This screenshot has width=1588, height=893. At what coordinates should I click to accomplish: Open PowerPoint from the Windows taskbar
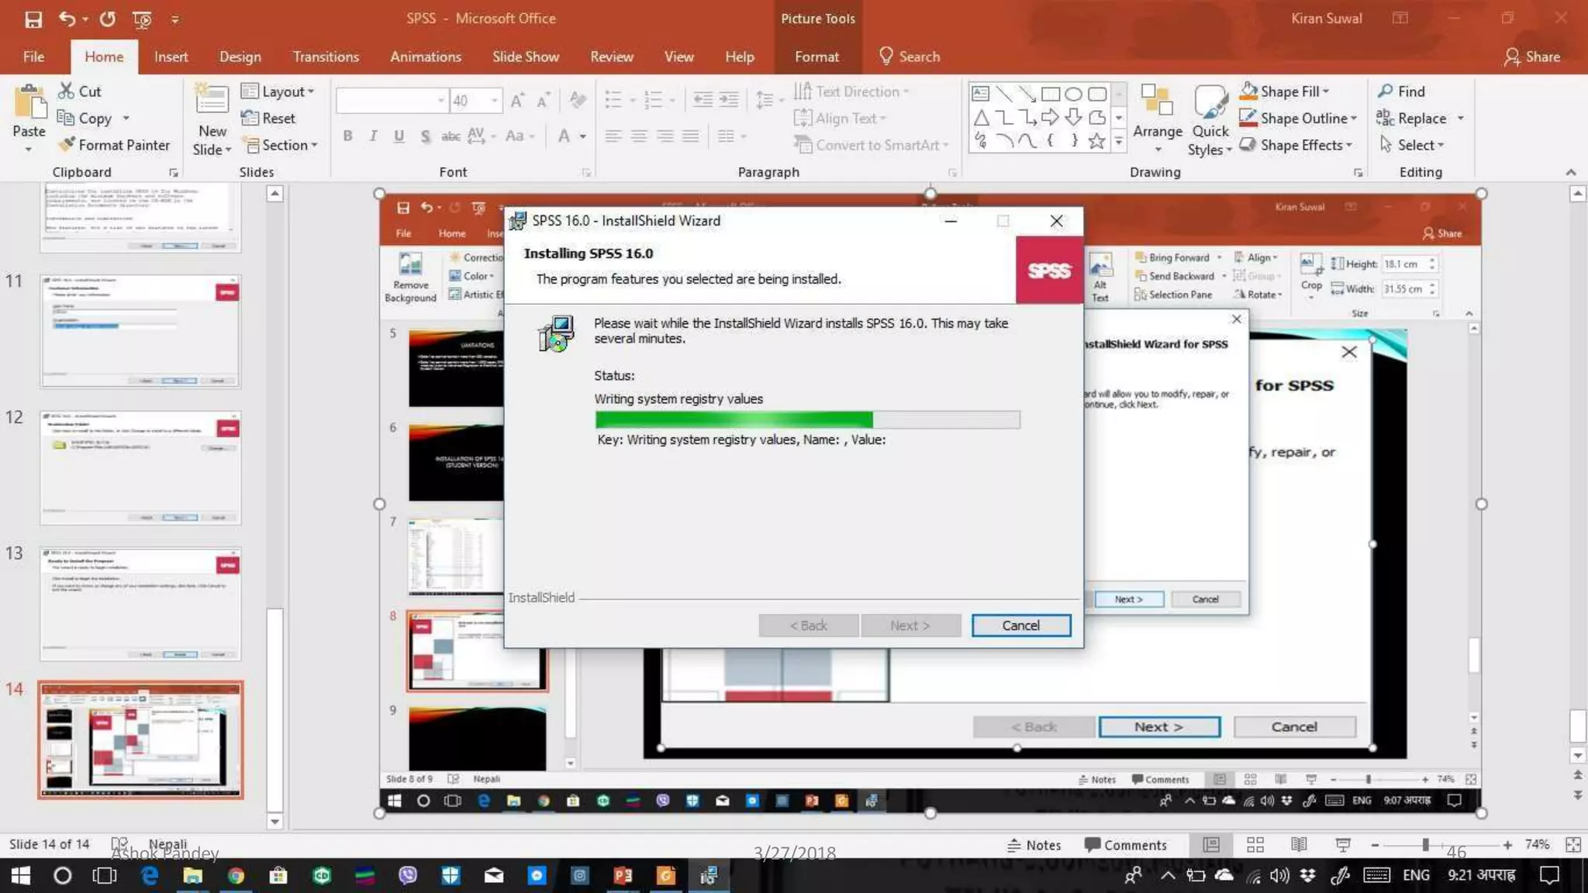(x=623, y=876)
